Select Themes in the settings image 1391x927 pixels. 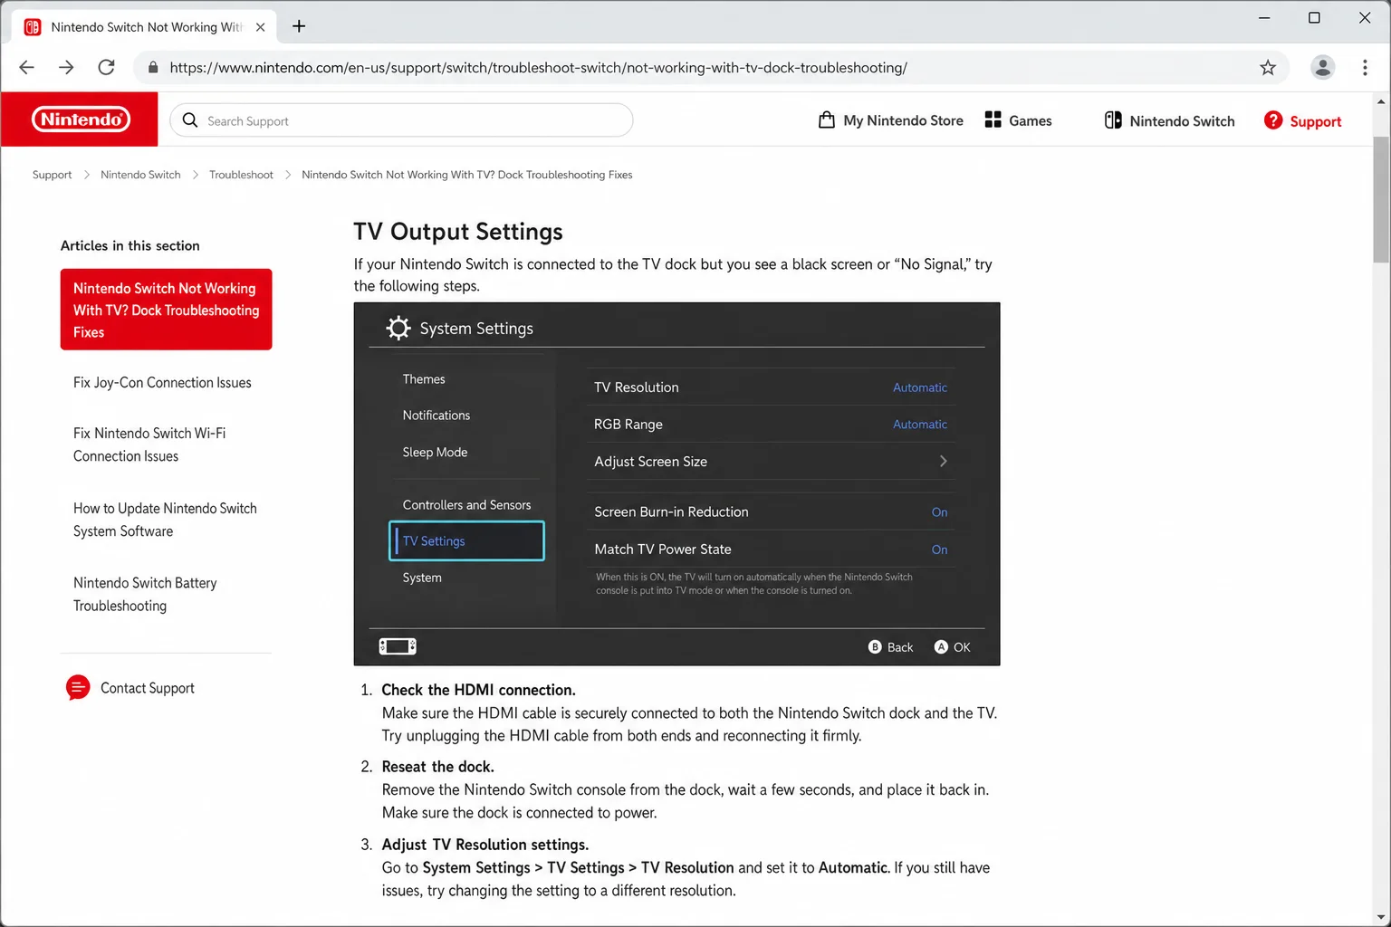click(424, 379)
